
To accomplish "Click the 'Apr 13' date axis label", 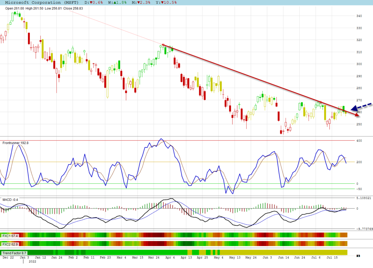I will click(x=186, y=257).
